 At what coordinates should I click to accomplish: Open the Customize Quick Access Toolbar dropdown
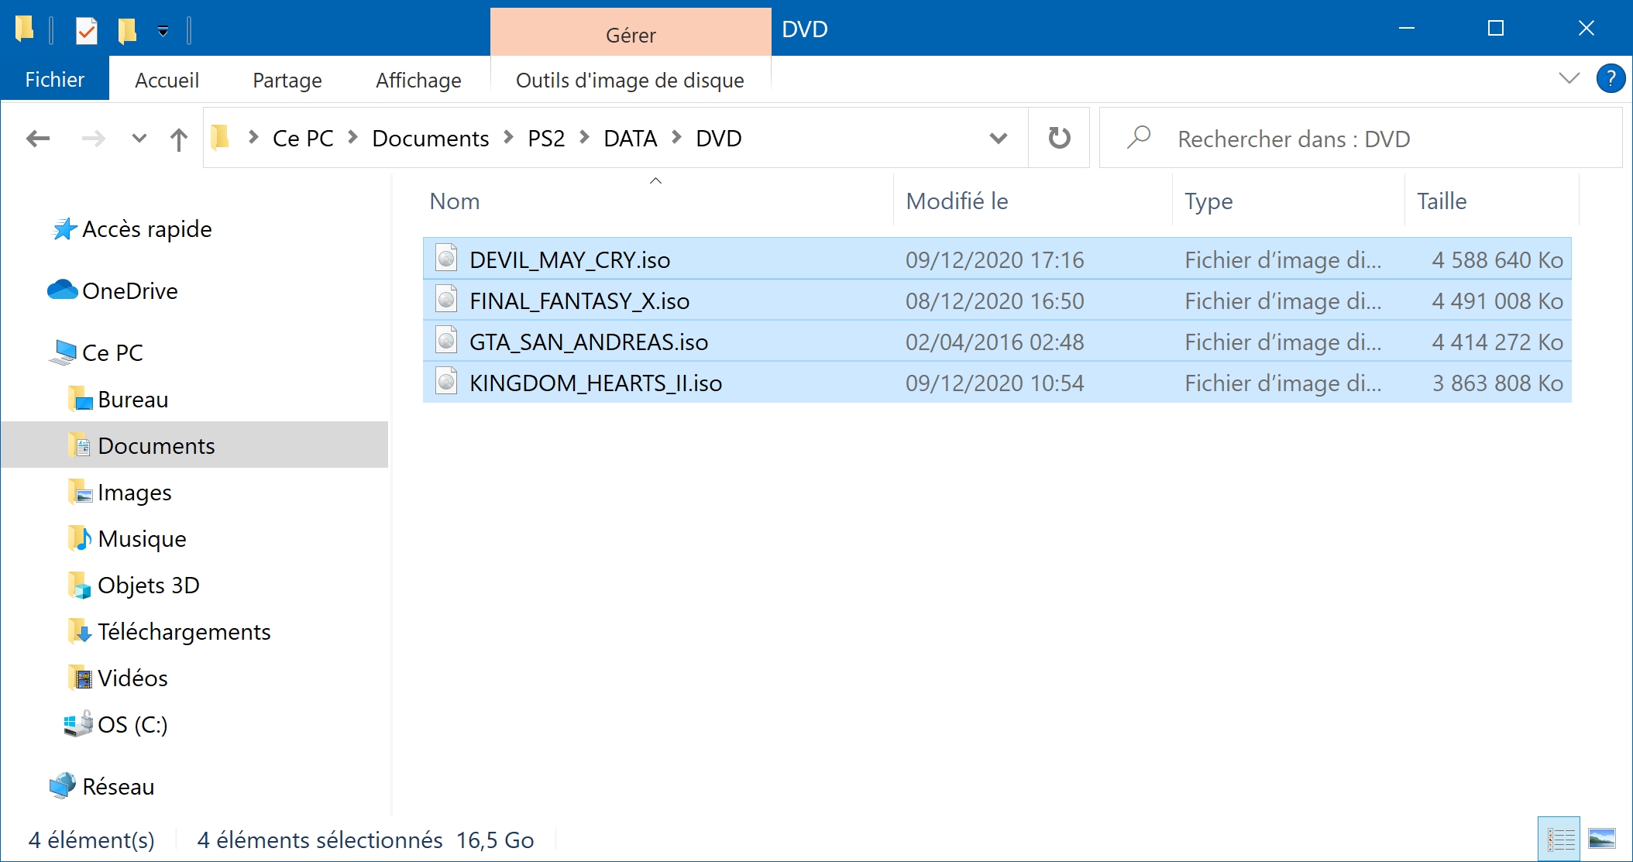tap(163, 30)
